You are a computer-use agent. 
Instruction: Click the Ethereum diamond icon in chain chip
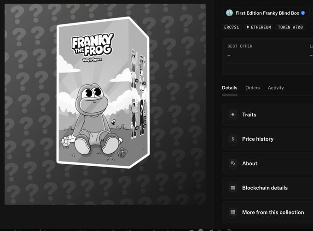[x=248, y=27]
